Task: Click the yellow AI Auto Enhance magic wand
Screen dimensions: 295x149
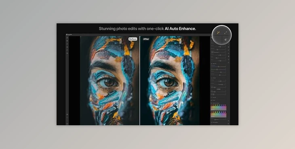Action: coord(218,33)
